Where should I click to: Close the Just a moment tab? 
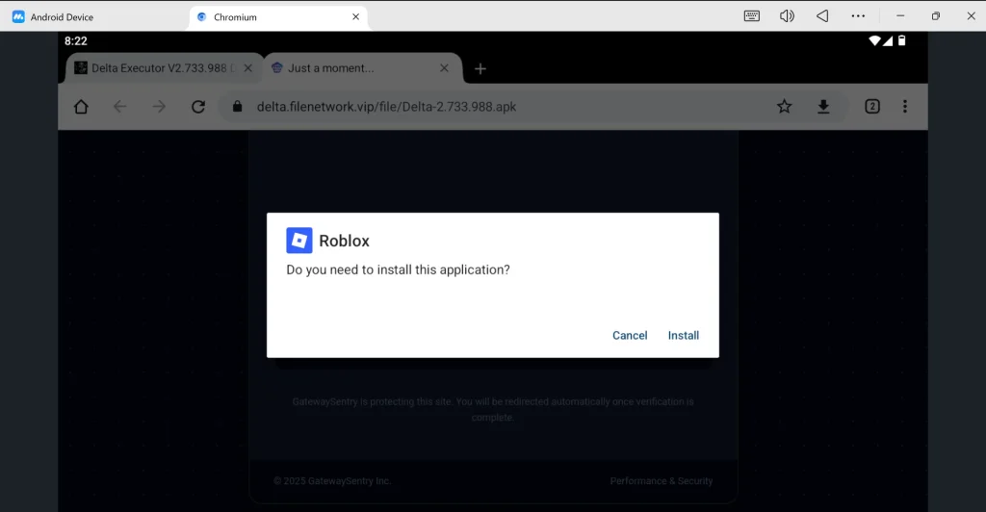[444, 67]
